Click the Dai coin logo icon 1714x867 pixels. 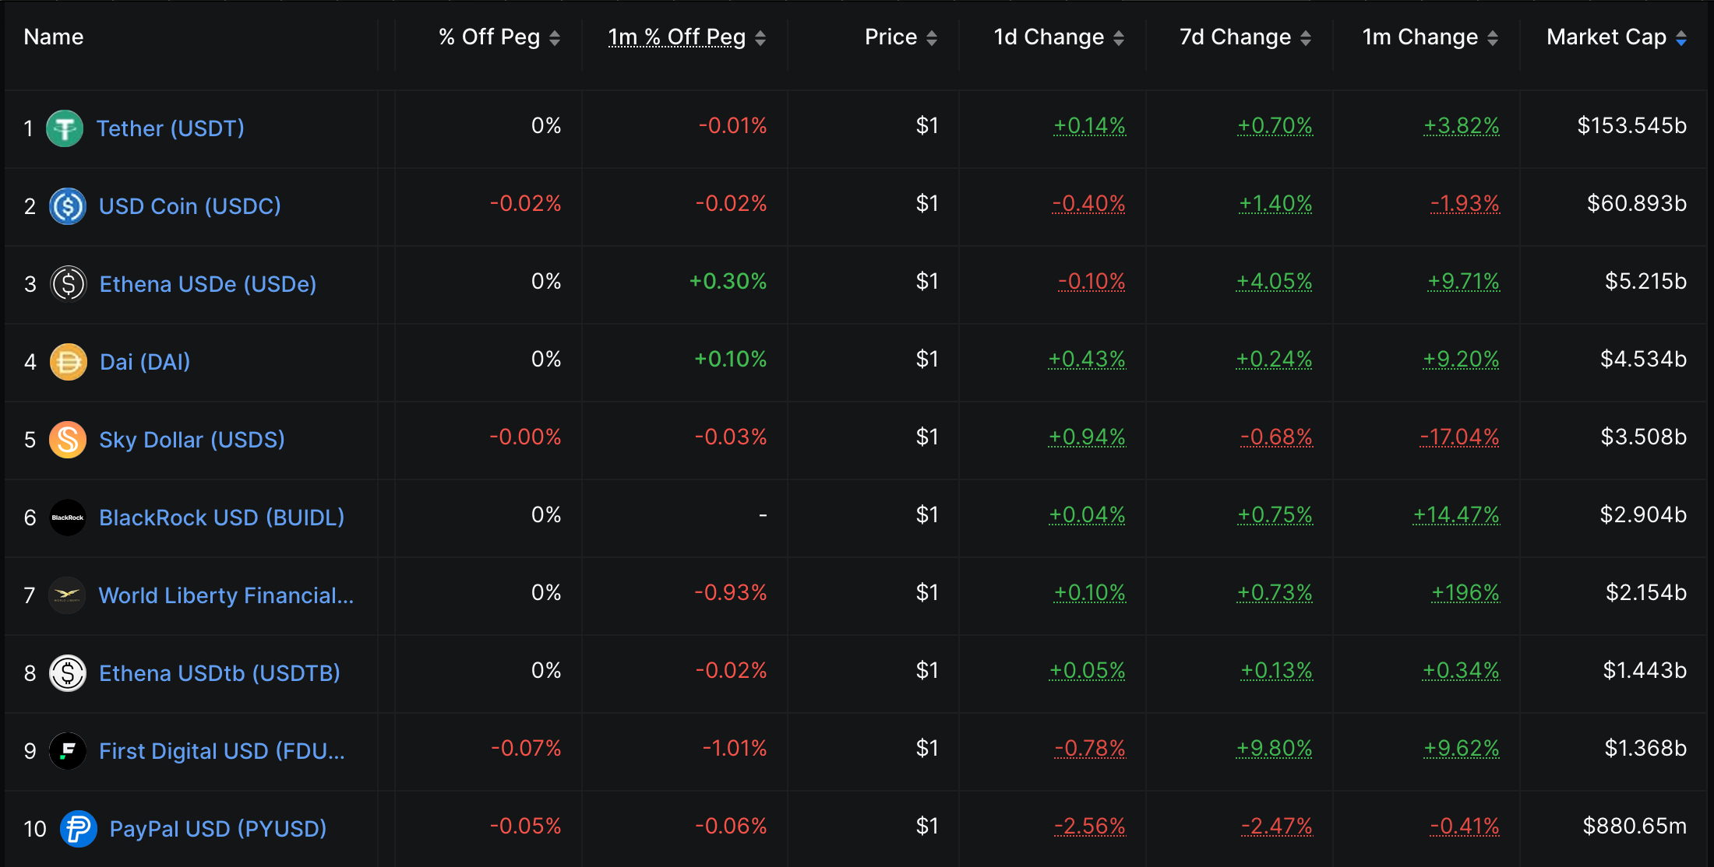click(x=69, y=362)
